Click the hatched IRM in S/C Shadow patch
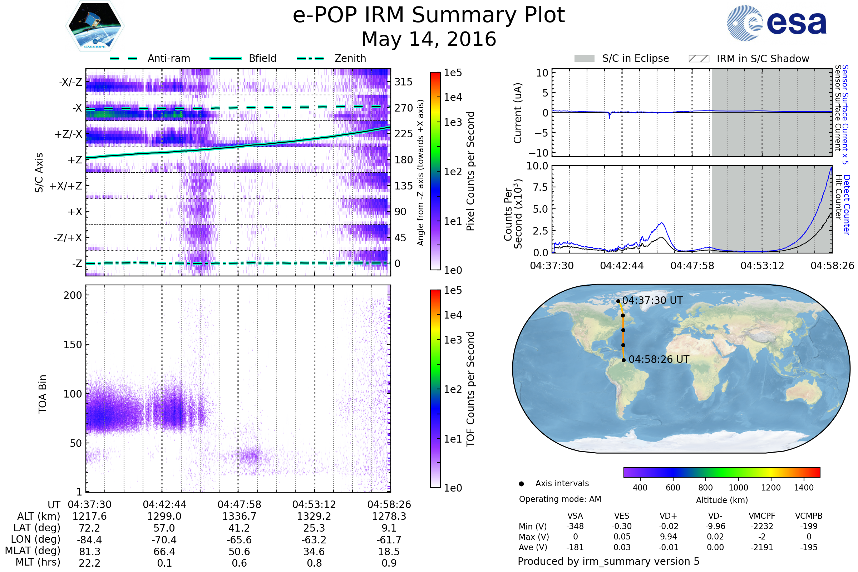 click(699, 59)
